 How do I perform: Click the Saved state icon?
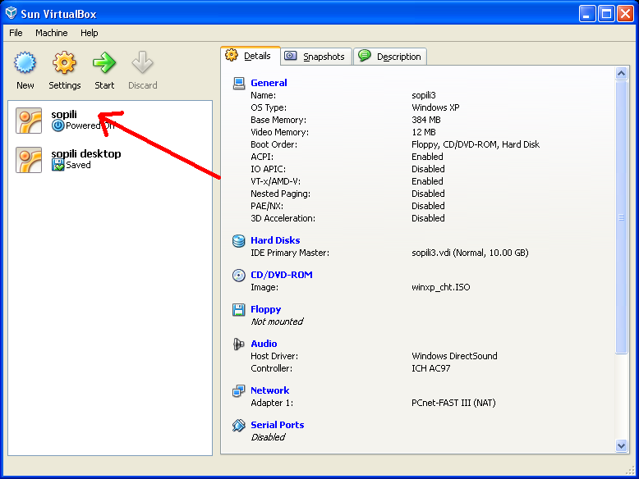[57, 165]
